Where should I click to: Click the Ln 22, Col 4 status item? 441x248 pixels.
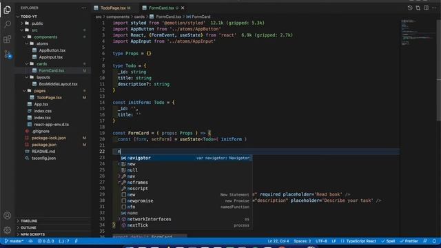278,241
